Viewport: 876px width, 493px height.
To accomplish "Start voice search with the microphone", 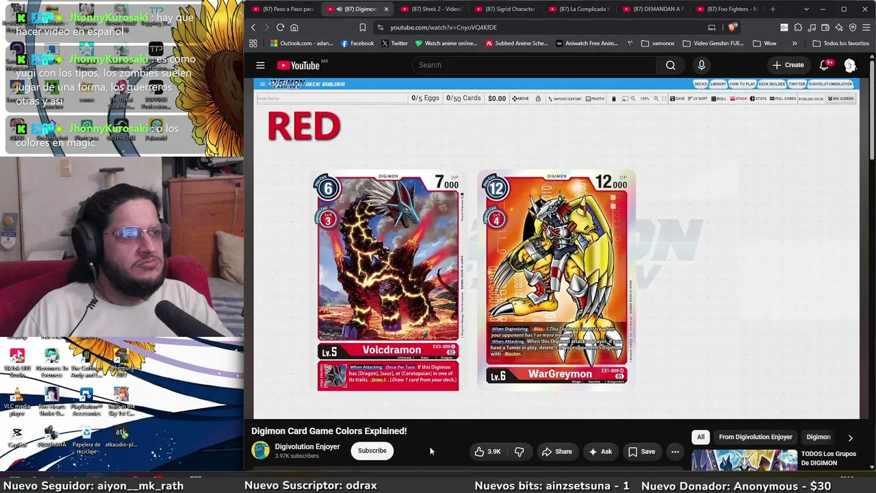I will pyautogui.click(x=701, y=65).
